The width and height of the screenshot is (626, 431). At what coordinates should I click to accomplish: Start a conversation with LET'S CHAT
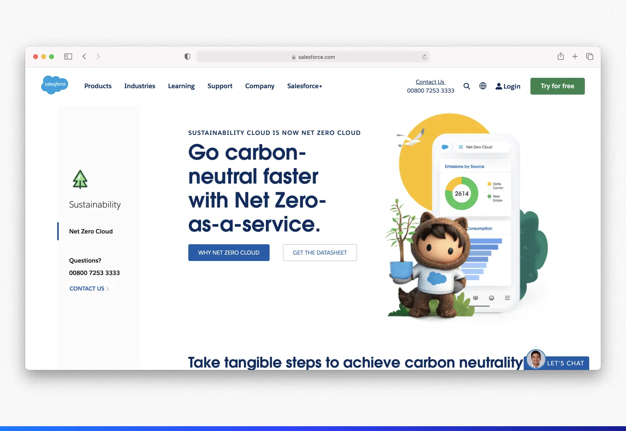[x=565, y=363]
